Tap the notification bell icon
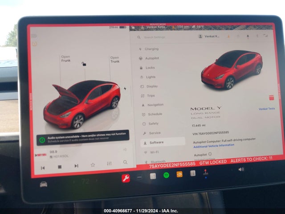 pyautogui.click(x=248, y=37)
